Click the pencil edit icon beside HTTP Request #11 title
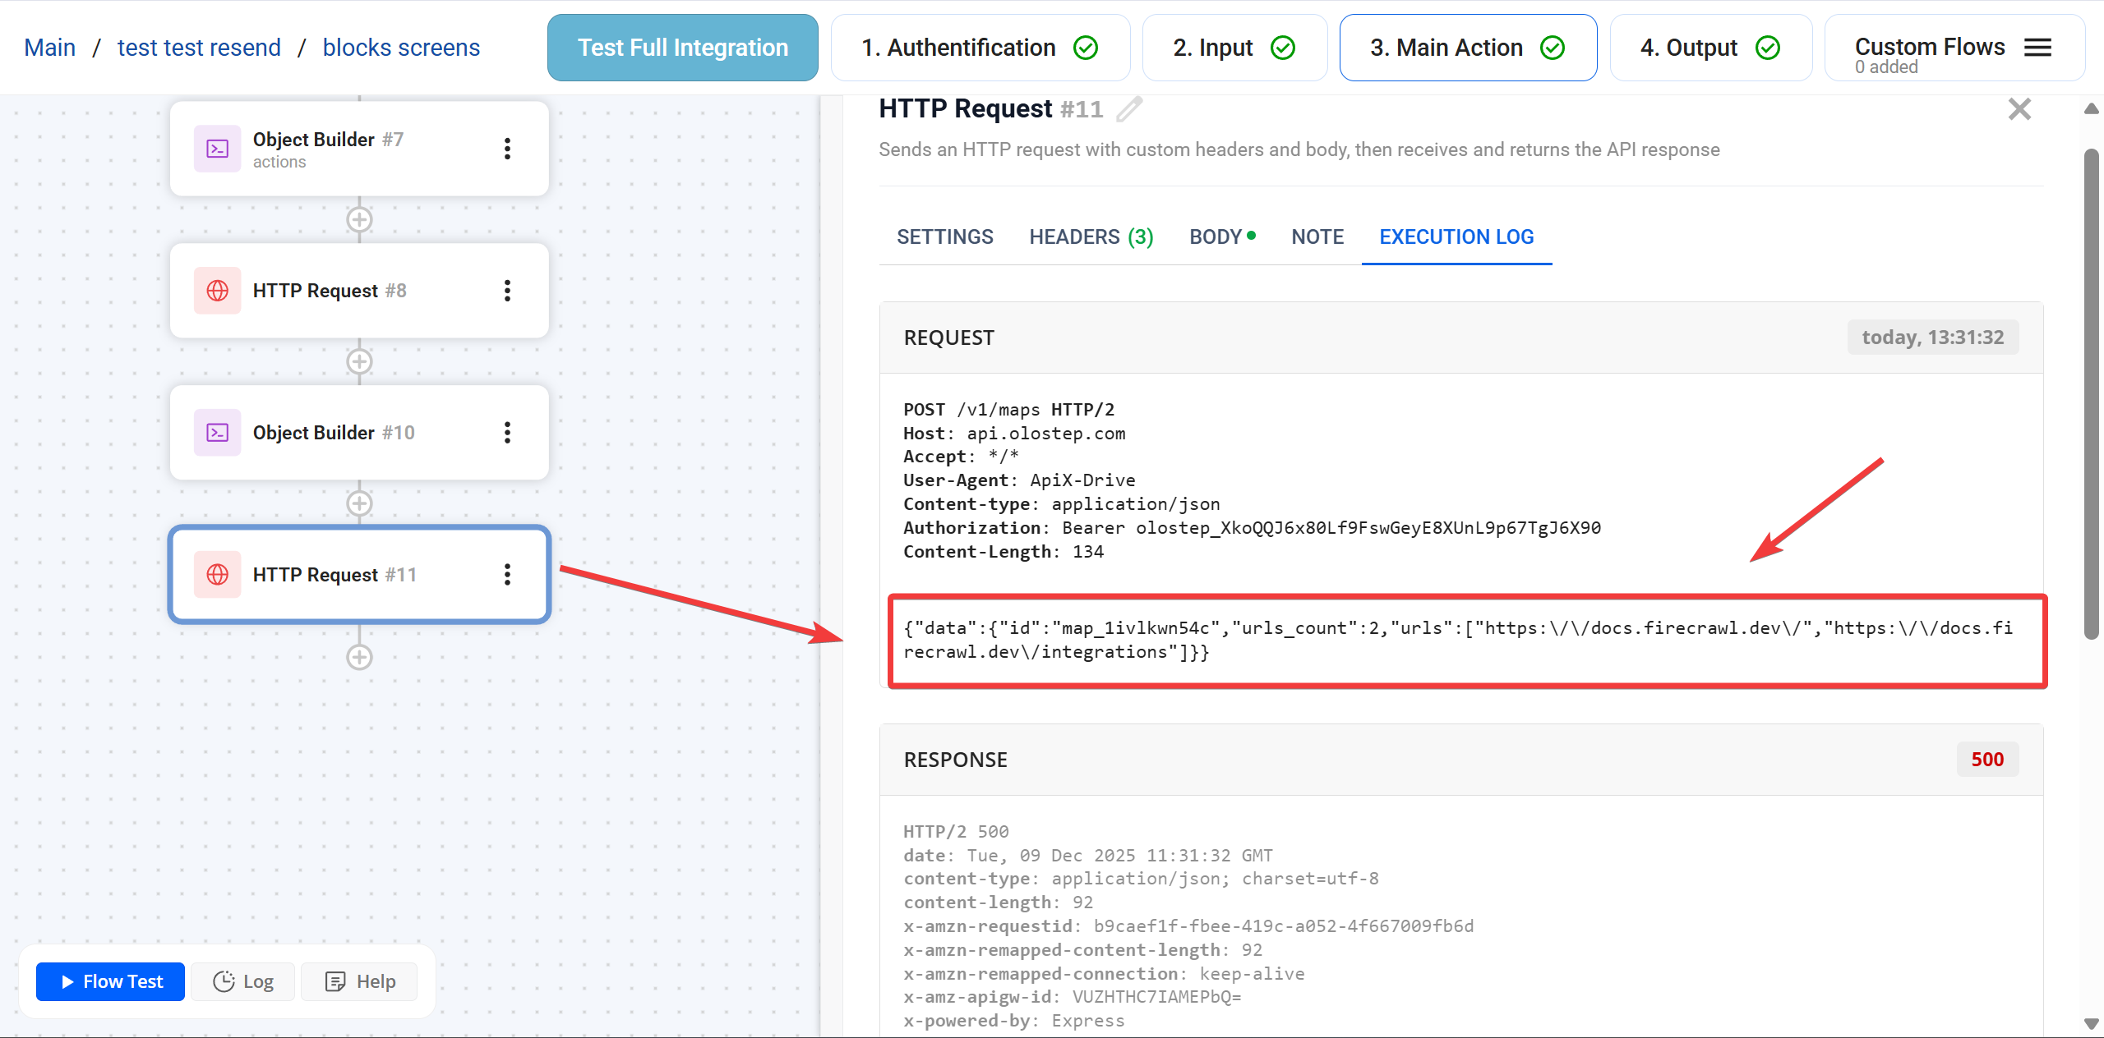The image size is (2104, 1038). [x=1129, y=109]
